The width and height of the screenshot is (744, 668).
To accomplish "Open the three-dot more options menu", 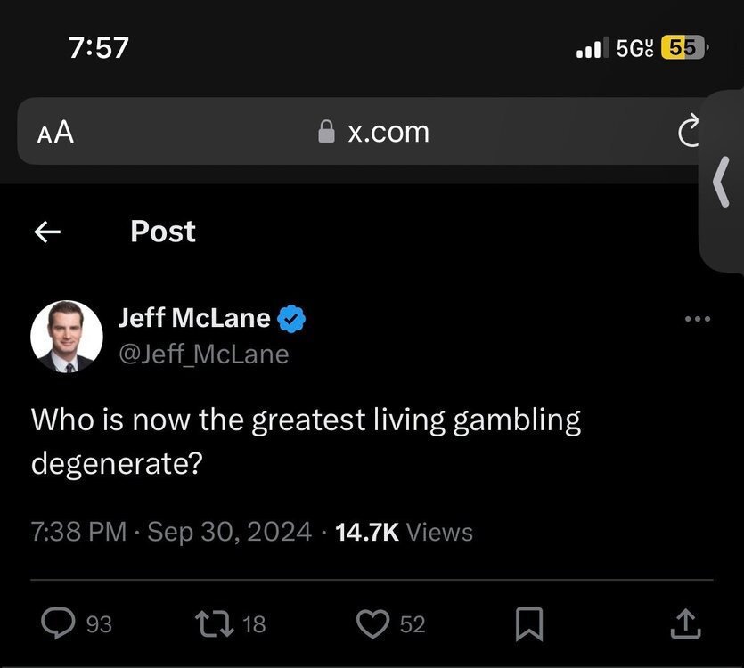I will pyautogui.click(x=697, y=319).
